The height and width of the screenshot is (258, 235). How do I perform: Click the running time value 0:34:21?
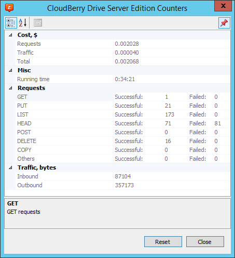click(125, 79)
